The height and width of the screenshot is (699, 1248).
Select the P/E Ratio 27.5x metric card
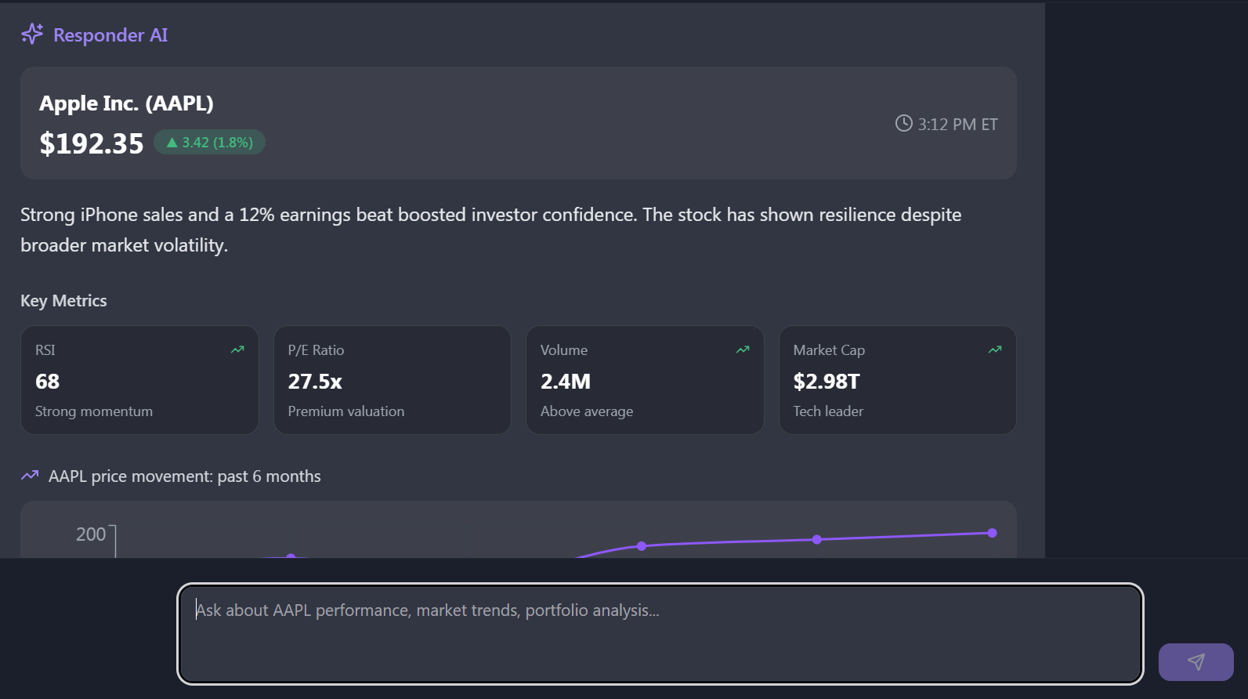(x=392, y=380)
